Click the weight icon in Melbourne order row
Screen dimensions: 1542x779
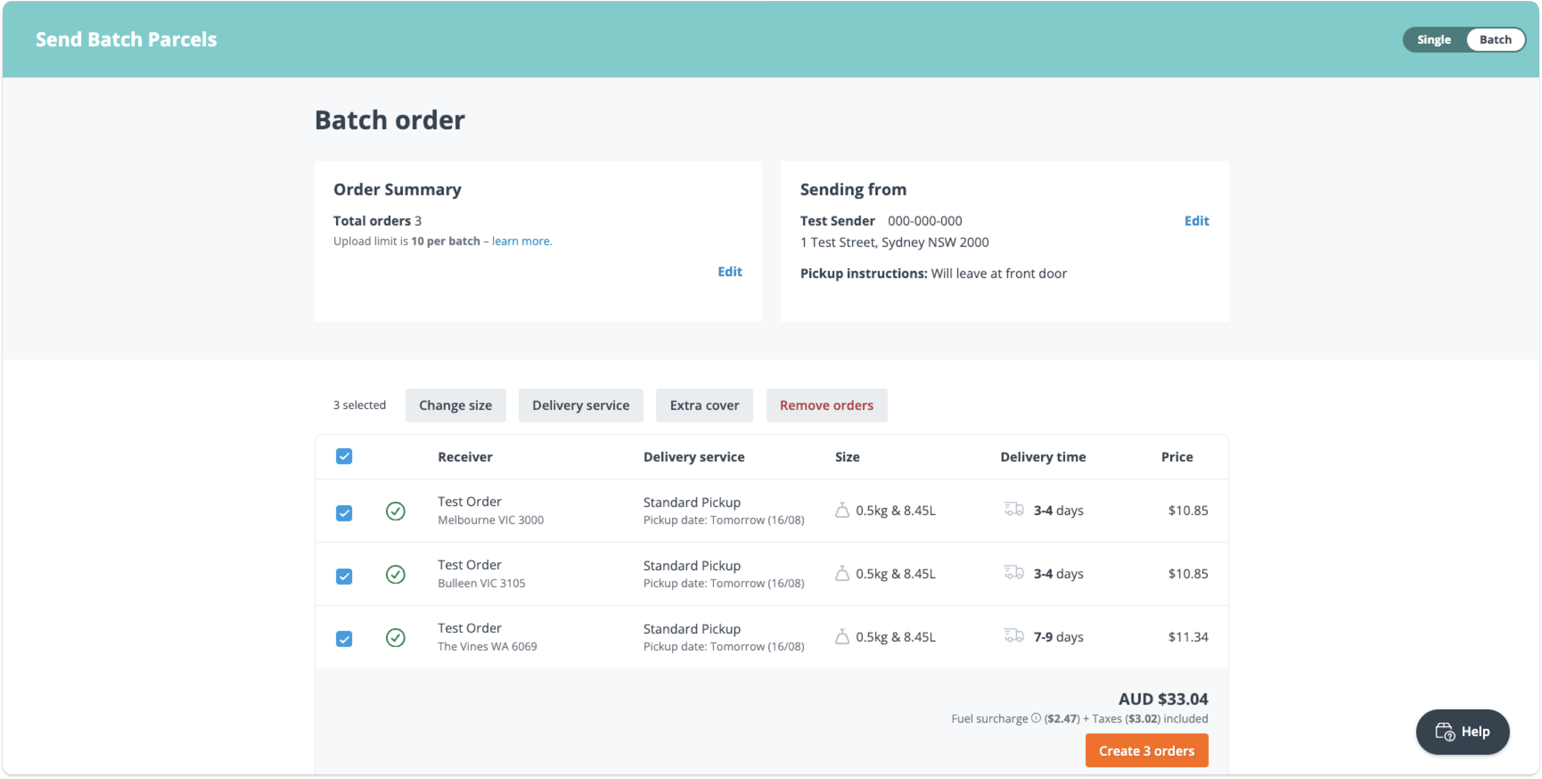click(842, 510)
